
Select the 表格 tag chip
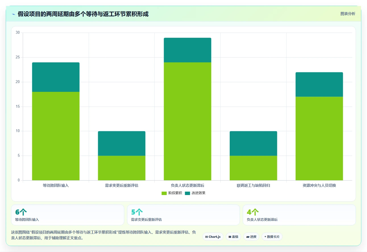click(x=233, y=237)
